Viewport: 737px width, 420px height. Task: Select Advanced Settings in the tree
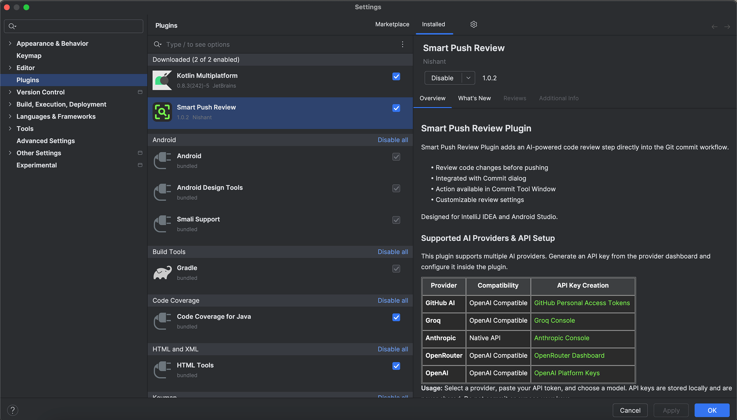click(x=74, y=141)
